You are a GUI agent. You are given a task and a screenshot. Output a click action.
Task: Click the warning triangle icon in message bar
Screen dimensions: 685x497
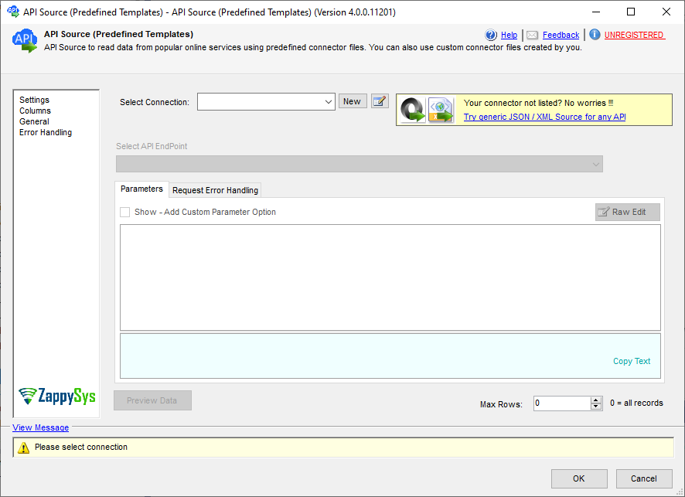click(24, 448)
